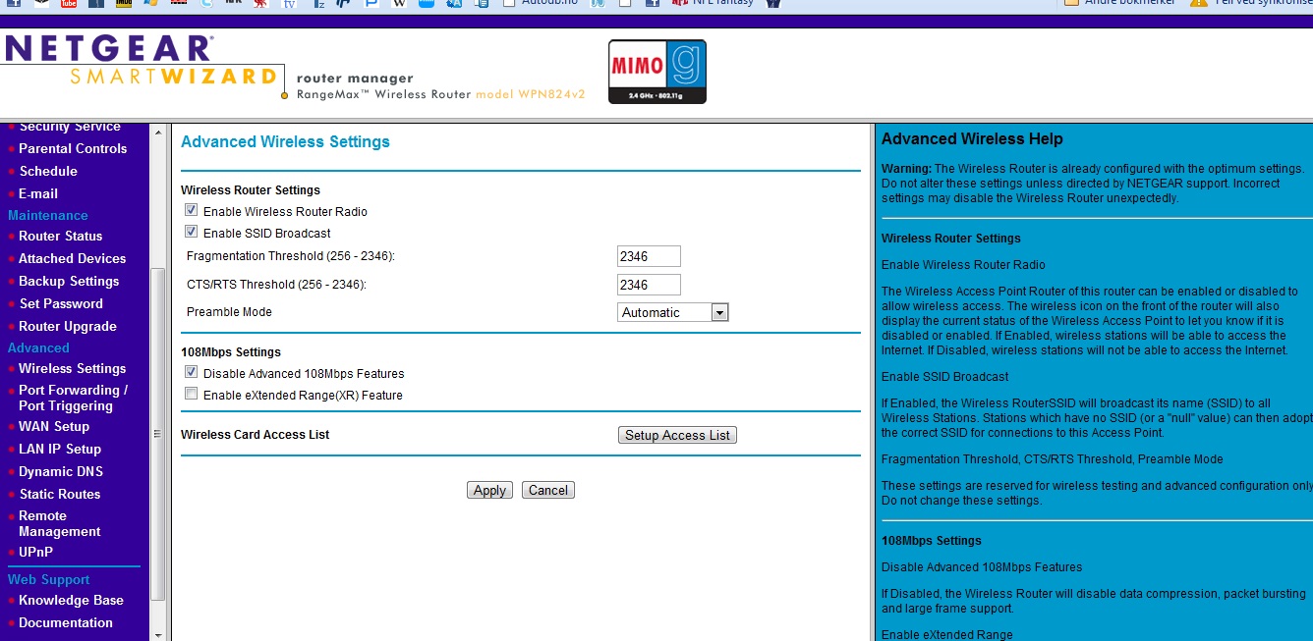This screenshot has width=1313, height=641.
Task: Open the UPnP page
Action: (x=35, y=552)
